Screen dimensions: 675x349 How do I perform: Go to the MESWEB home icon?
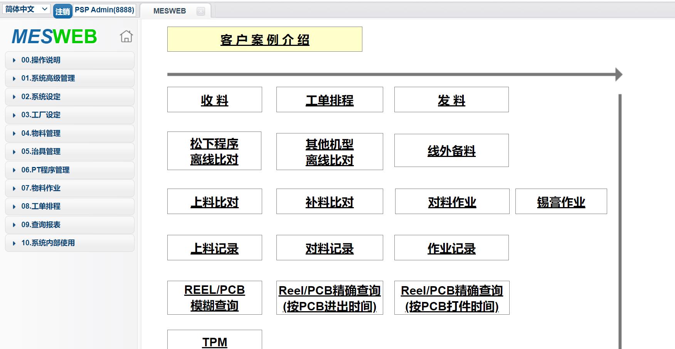point(126,36)
